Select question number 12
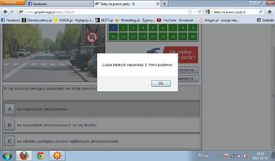The height and width of the screenshot is (161, 275). click(133, 36)
